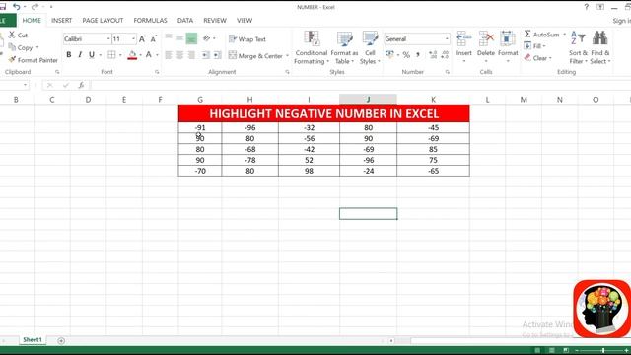The image size is (631, 355).
Task: Switch to the HOME tab
Action: coord(32,20)
